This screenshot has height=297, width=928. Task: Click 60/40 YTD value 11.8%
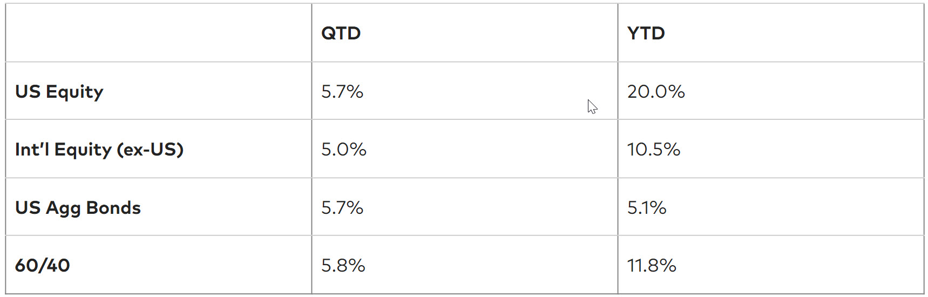(x=652, y=265)
